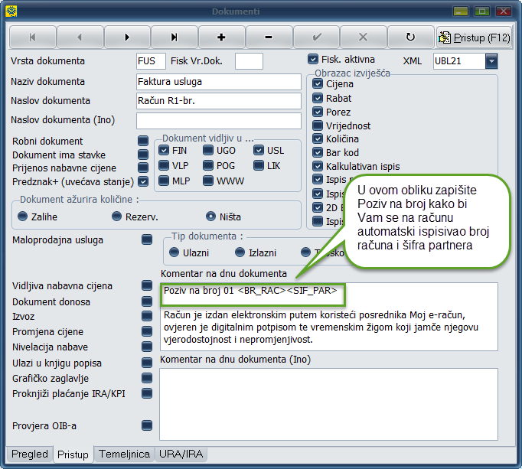This screenshot has width=522, height=469.
Task: Open the URA/IRA tab
Action: click(x=181, y=454)
